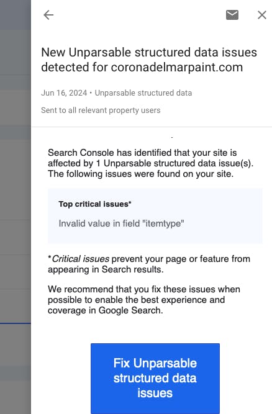Click the envelope mail icon
This screenshot has height=414, width=272.
click(232, 15)
